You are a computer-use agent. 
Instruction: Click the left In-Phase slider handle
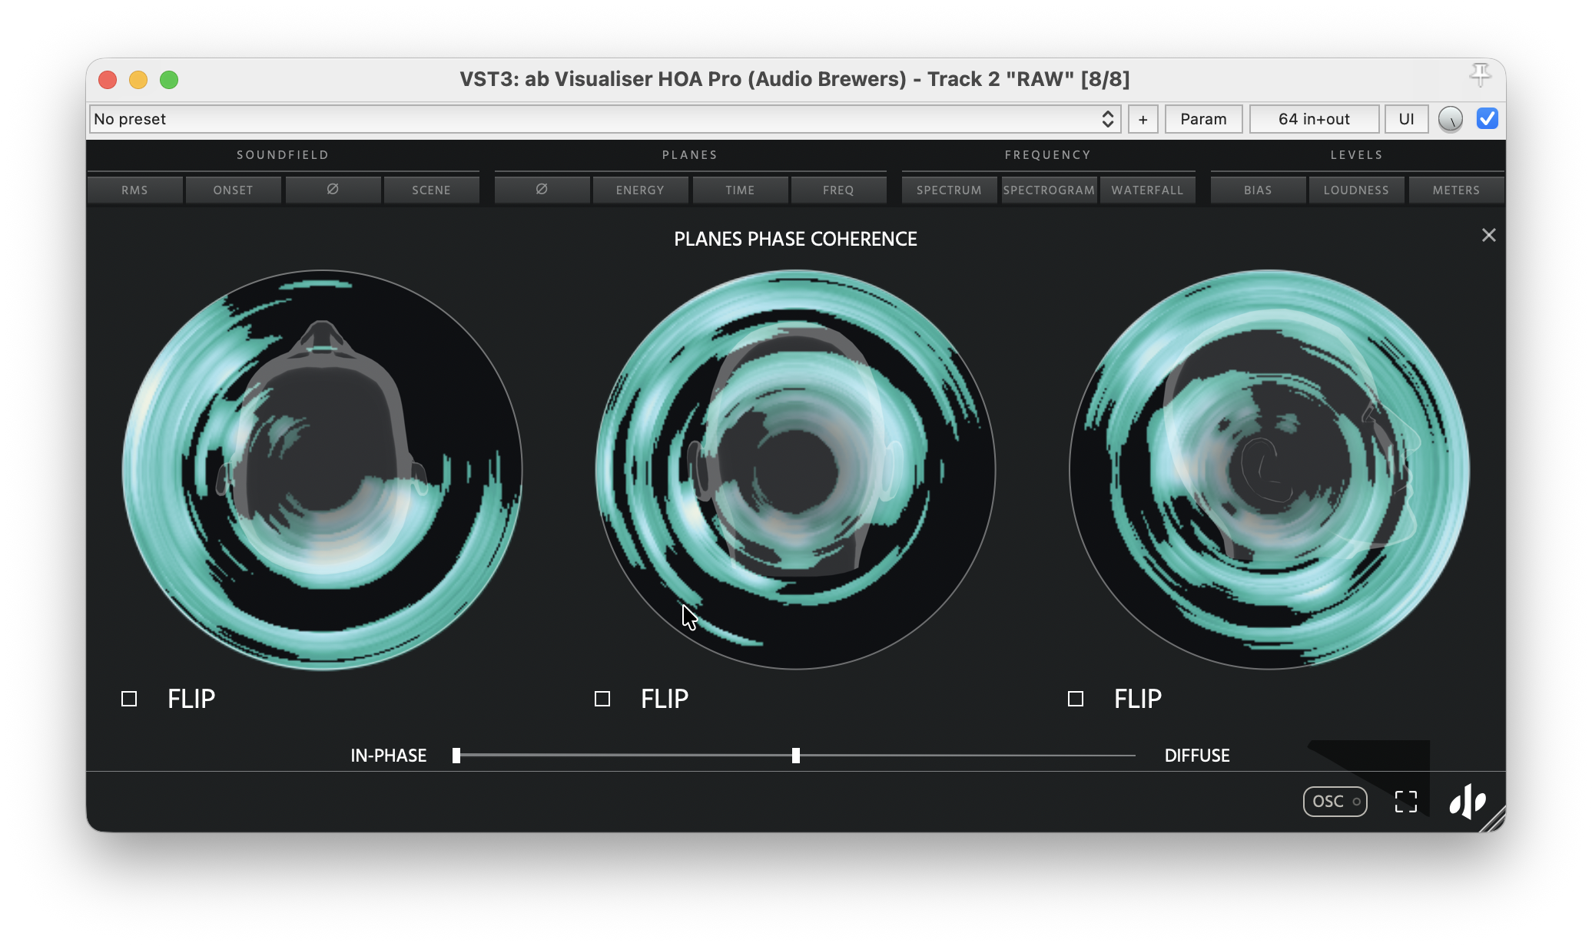(x=456, y=756)
